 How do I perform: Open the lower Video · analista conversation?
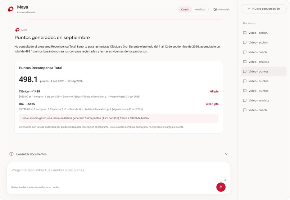click(263, 101)
